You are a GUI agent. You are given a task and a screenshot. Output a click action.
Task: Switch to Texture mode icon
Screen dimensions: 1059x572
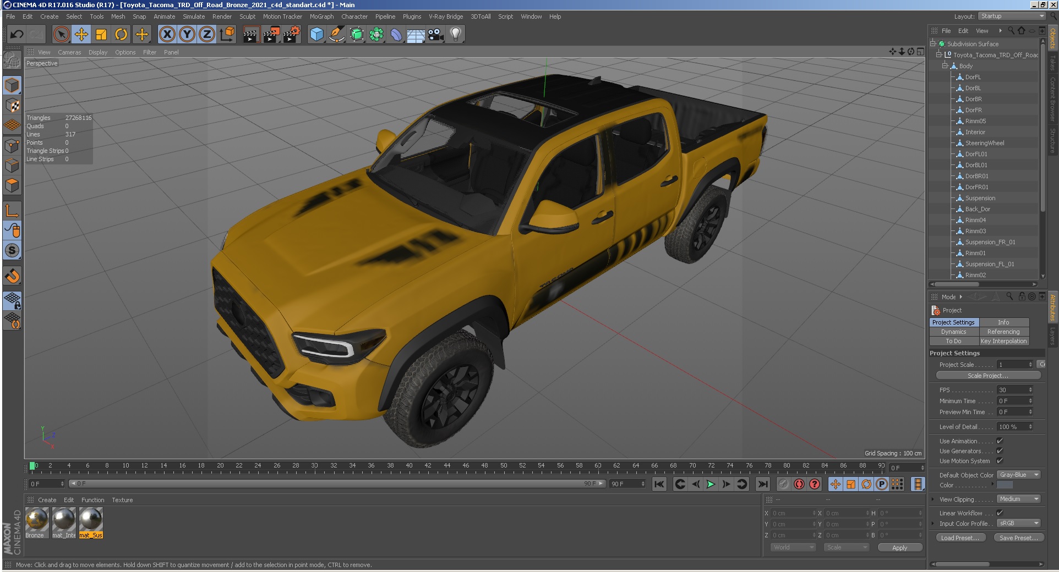12,105
